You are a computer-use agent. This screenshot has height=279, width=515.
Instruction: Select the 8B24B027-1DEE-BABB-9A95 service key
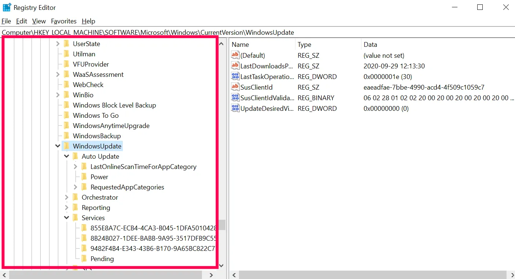pos(153,238)
